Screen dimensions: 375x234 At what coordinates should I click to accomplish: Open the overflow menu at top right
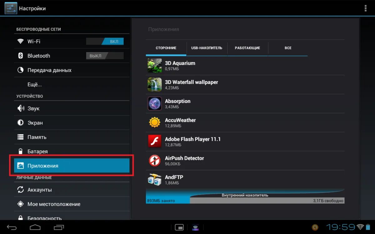[x=365, y=8]
